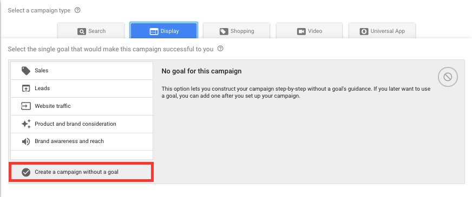This screenshot has width=472, height=197.
Task: Click the Video camera icon
Action: coord(301,31)
